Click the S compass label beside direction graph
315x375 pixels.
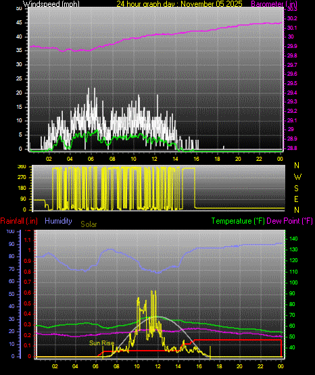pyautogui.click(x=297, y=189)
